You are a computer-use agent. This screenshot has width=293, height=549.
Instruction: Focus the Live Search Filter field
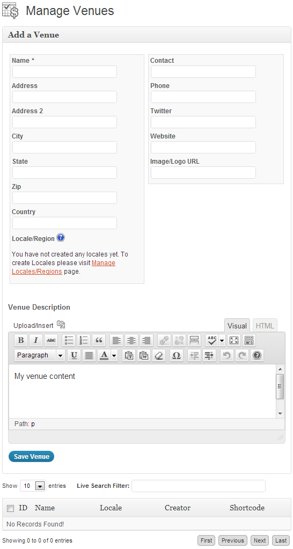coord(199,486)
